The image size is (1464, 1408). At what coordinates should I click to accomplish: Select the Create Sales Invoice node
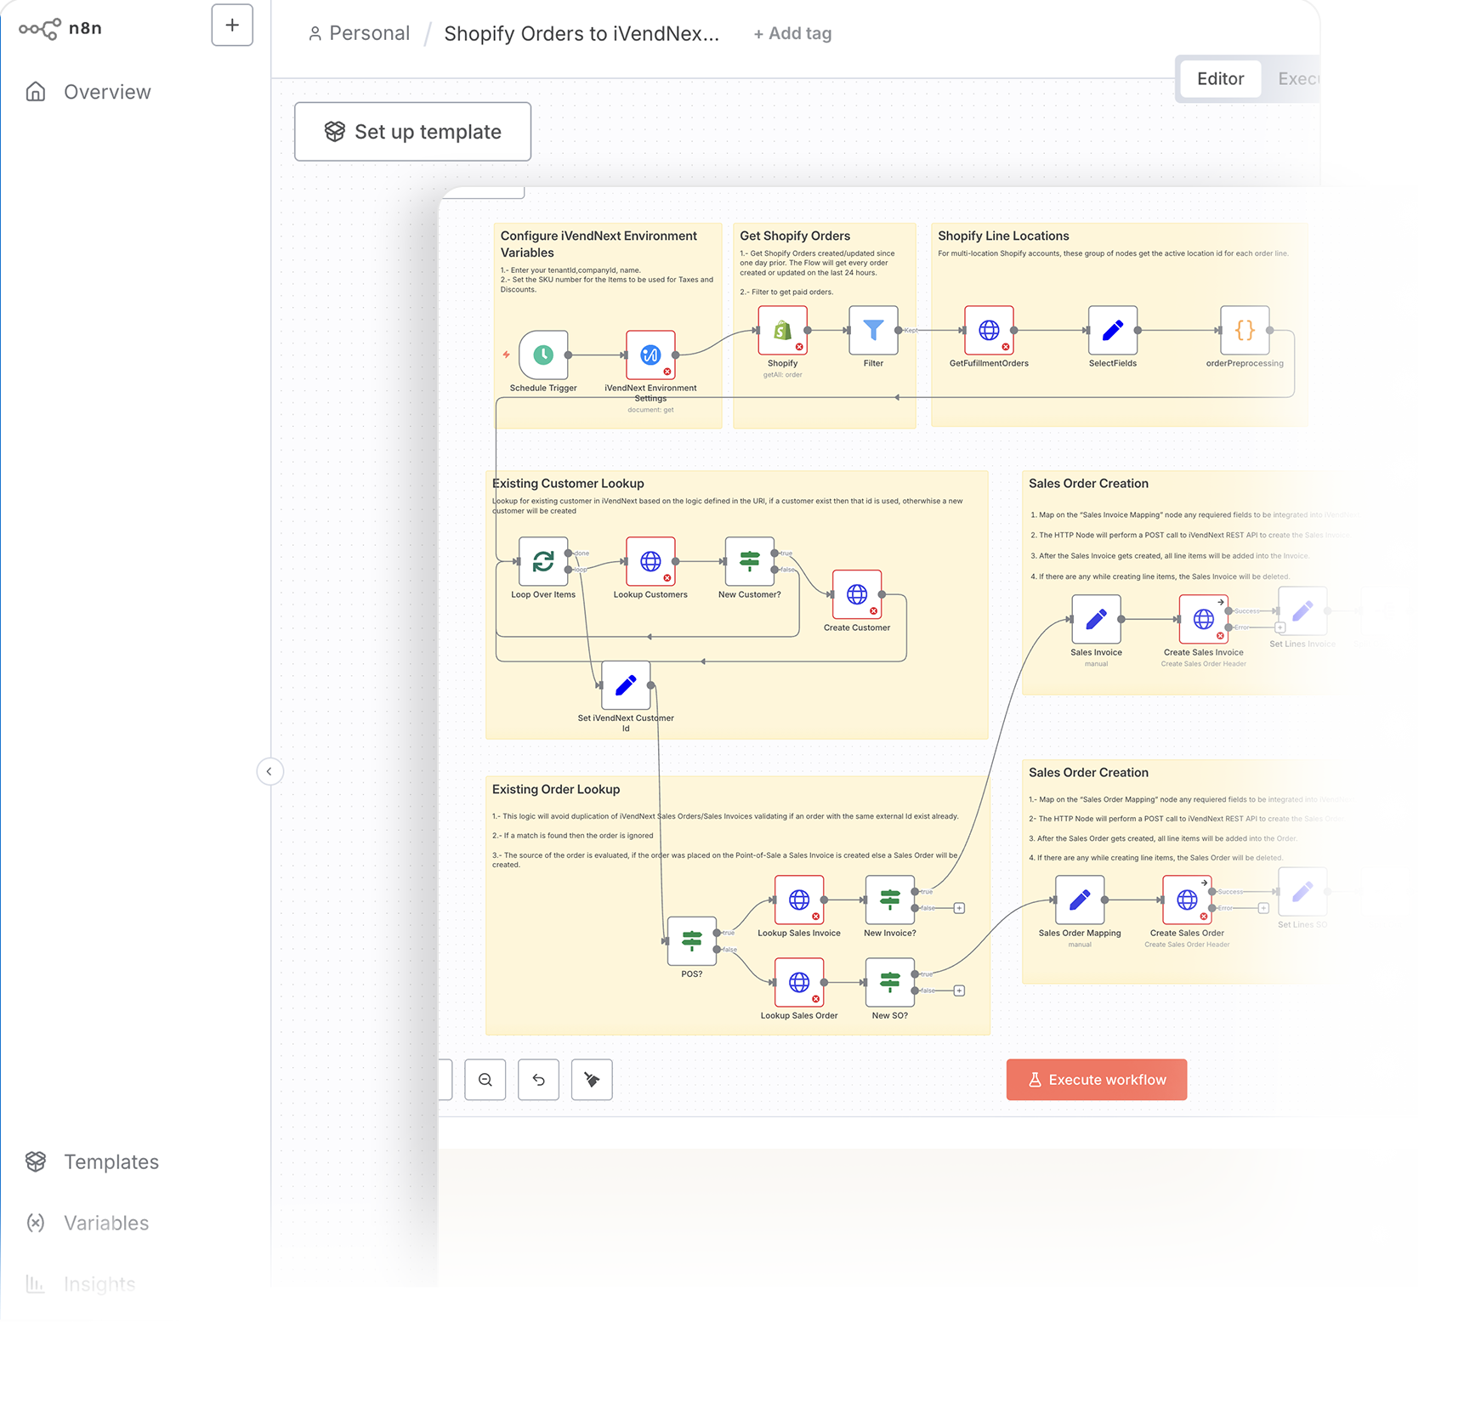[x=1203, y=619]
